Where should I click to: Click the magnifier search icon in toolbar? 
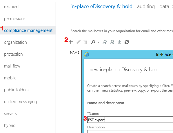(x=93, y=42)
